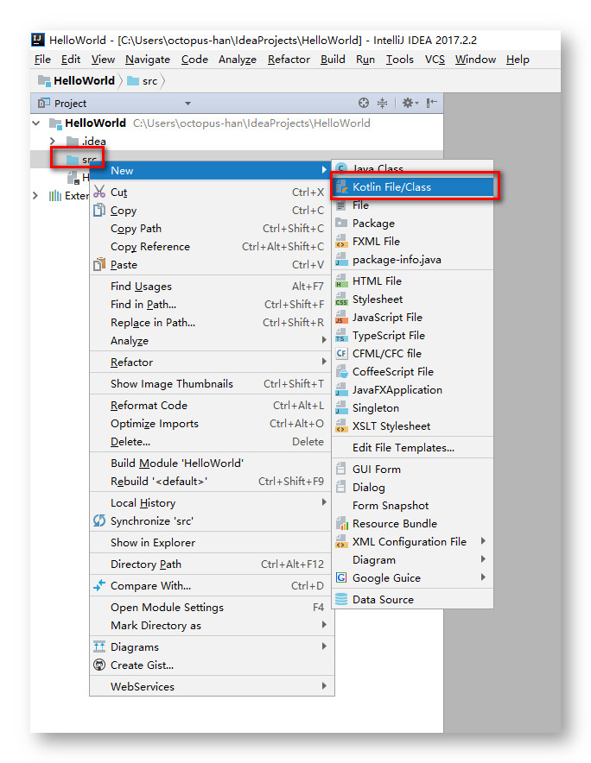591x763 pixels.
Task: Click the Hide Project panel icon
Action: (432, 103)
